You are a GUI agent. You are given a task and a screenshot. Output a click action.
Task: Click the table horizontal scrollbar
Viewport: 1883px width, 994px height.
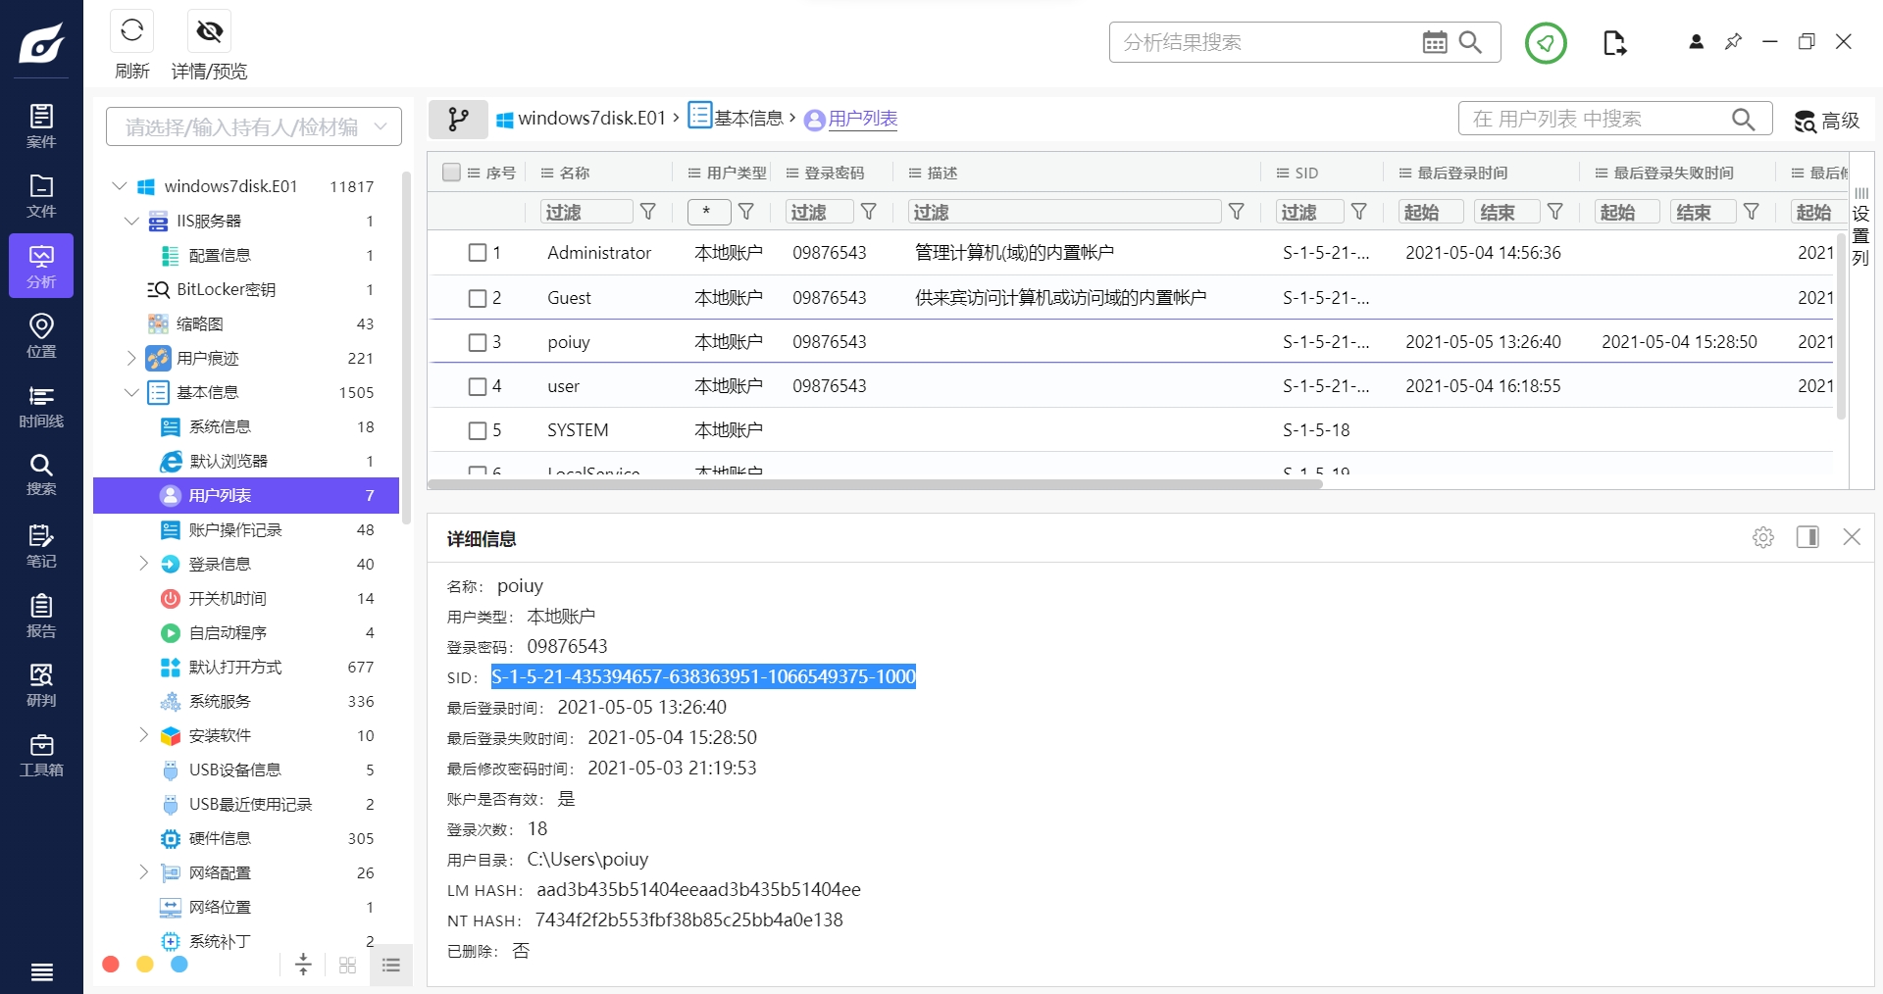click(x=876, y=483)
